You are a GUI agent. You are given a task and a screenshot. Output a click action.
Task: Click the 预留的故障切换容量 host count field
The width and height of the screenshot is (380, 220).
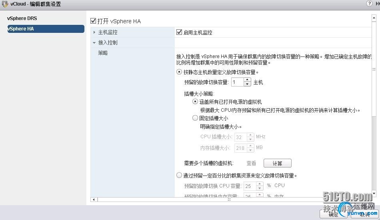(x=238, y=82)
